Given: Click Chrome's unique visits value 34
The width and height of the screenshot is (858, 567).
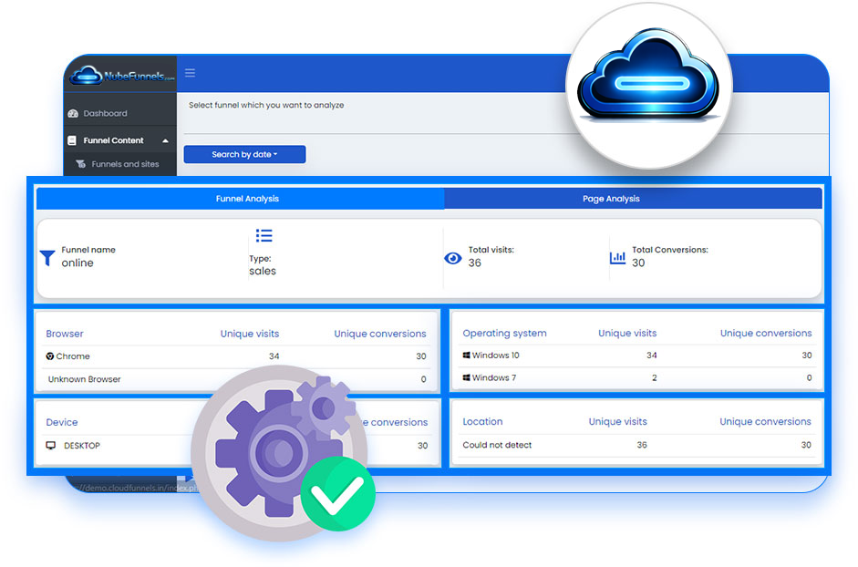Looking at the screenshot, I should 274,356.
